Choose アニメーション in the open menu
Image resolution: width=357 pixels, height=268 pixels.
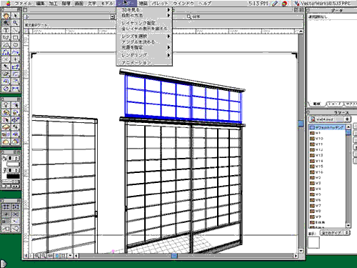point(144,63)
